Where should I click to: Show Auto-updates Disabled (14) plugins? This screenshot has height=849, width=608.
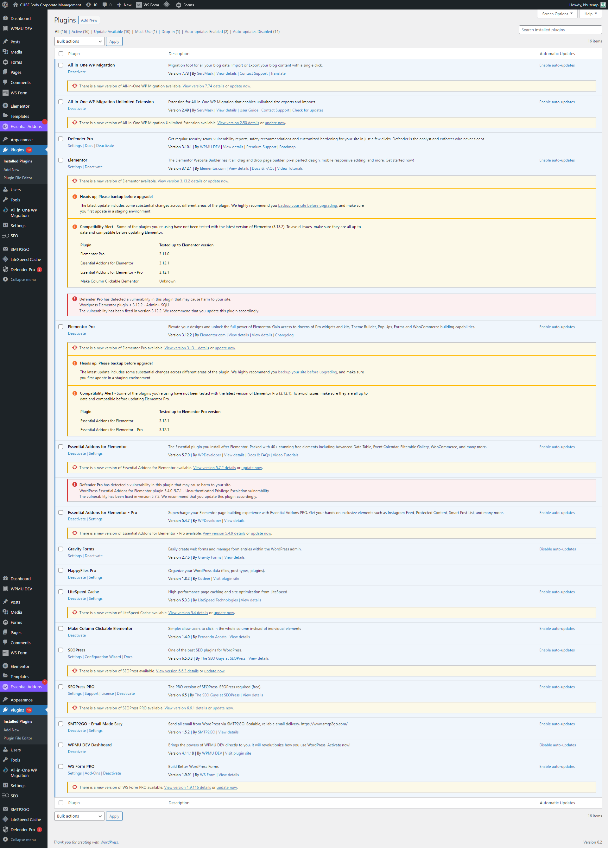coord(256,32)
